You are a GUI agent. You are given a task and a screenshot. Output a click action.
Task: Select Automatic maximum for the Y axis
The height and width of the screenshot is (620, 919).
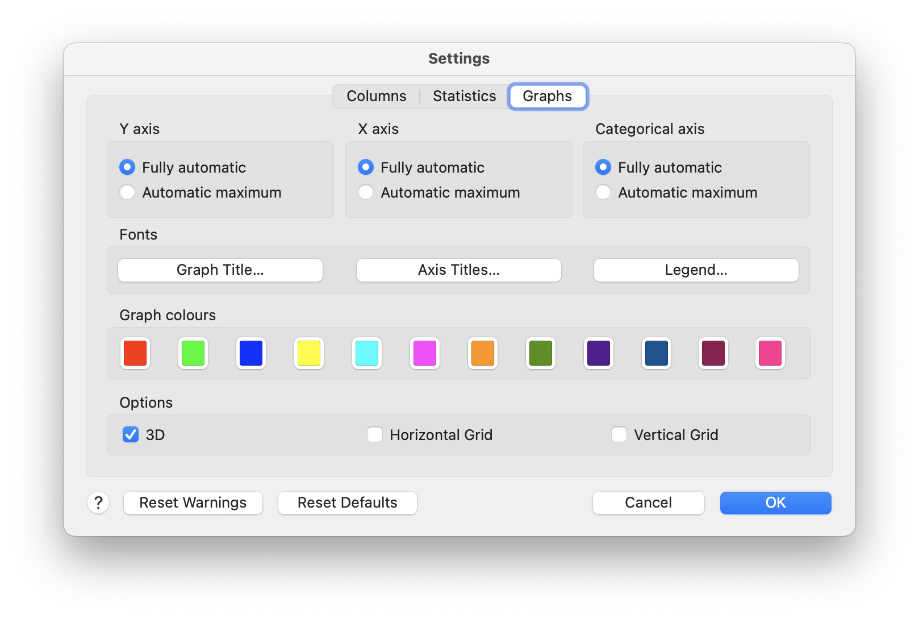click(127, 192)
